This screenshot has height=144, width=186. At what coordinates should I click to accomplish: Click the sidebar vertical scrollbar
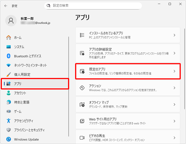[x=68, y=86]
